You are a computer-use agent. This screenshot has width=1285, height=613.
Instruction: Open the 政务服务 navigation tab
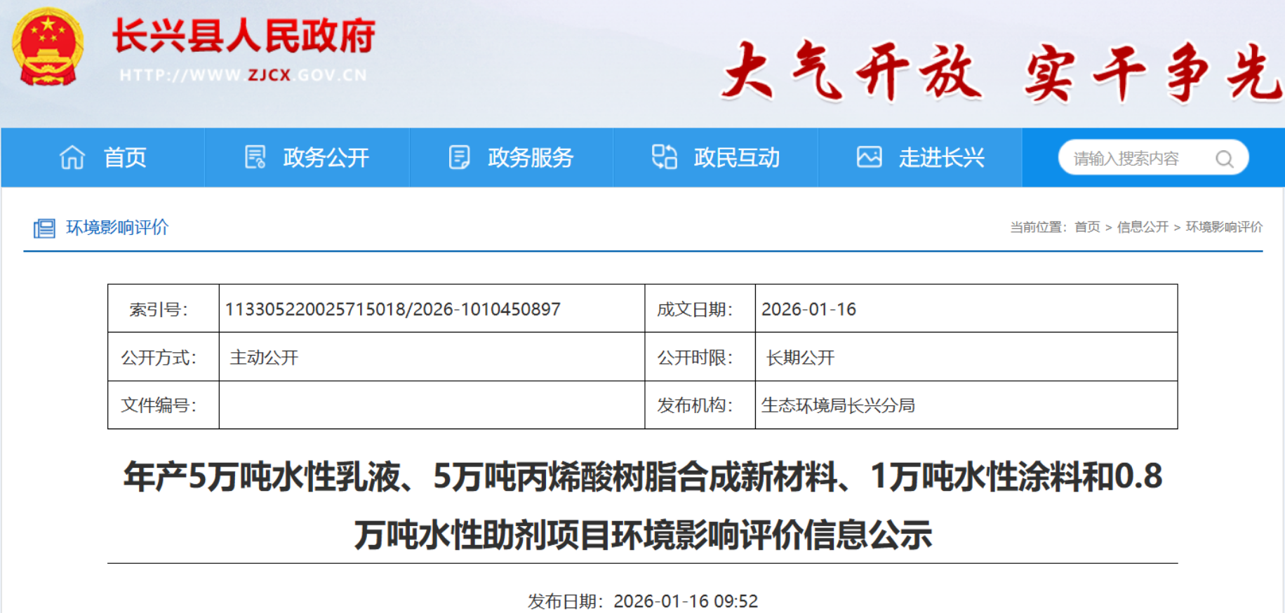[x=512, y=157]
